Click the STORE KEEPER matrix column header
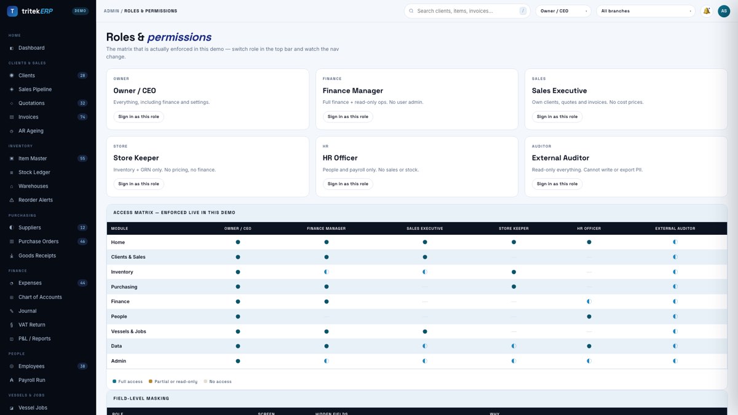This screenshot has height=415, width=738. pyautogui.click(x=514, y=229)
